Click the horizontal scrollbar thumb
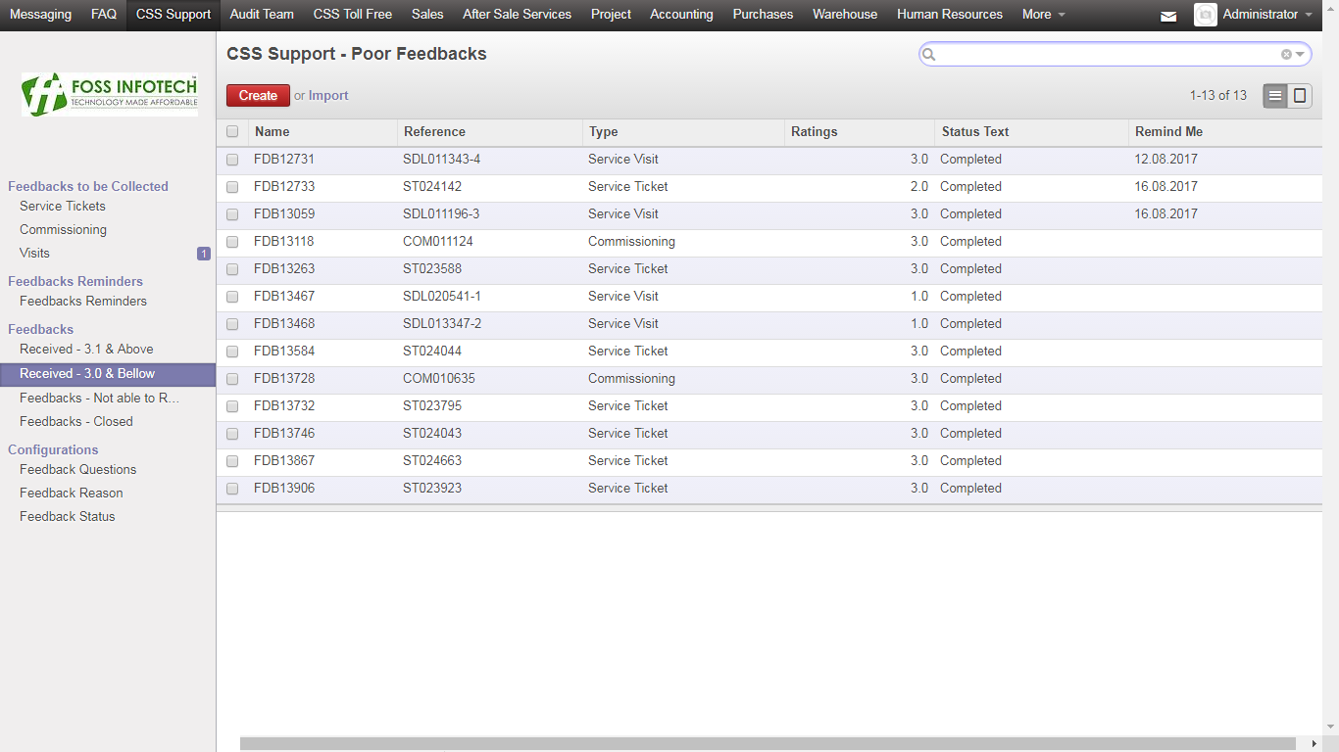 [768, 744]
